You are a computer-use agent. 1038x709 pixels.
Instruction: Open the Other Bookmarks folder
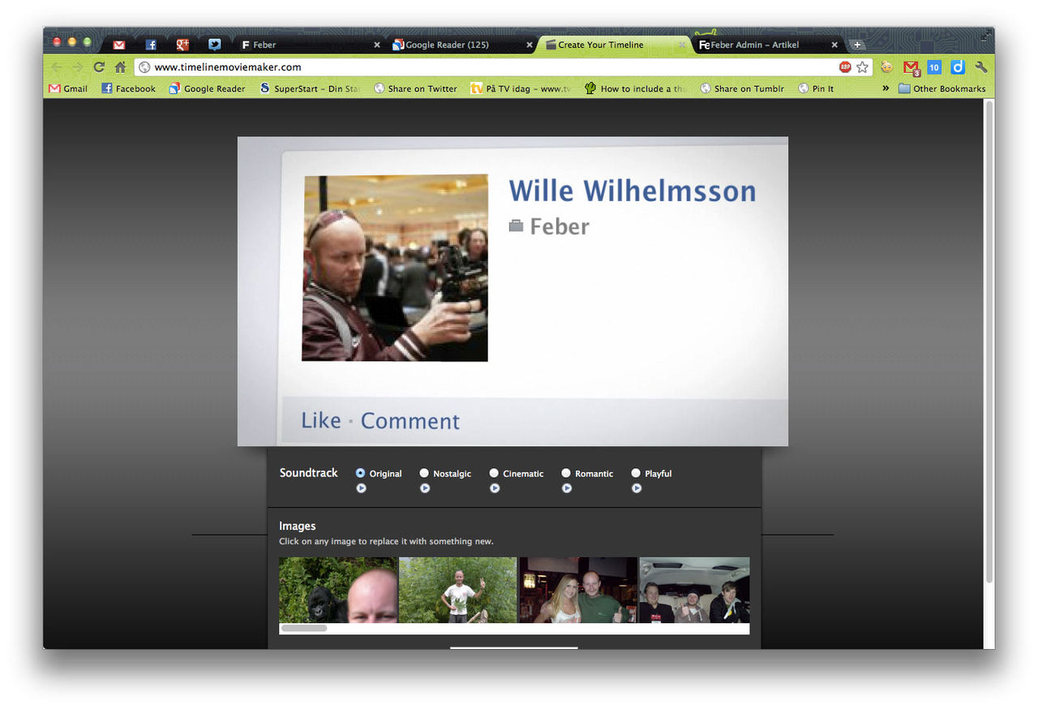[941, 88]
